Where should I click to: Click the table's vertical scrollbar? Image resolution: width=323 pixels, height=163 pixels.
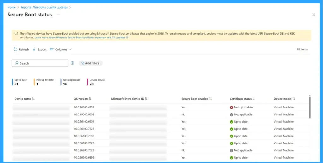[310, 107]
